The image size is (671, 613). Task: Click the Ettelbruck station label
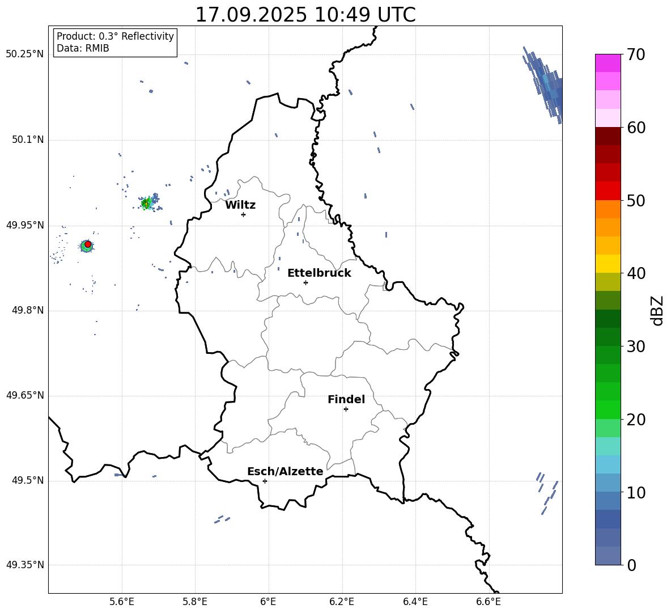pyautogui.click(x=319, y=273)
